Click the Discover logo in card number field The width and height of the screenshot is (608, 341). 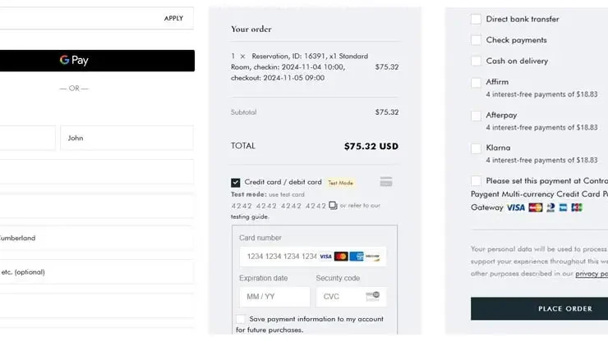(372, 257)
